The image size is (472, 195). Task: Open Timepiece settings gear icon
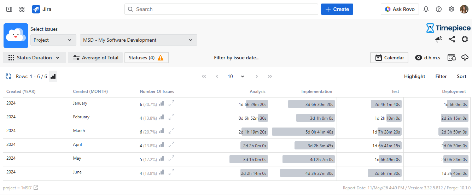[x=465, y=39]
